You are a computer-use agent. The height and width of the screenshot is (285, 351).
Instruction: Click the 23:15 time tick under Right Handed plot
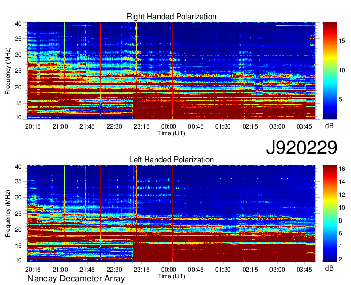tap(141, 126)
